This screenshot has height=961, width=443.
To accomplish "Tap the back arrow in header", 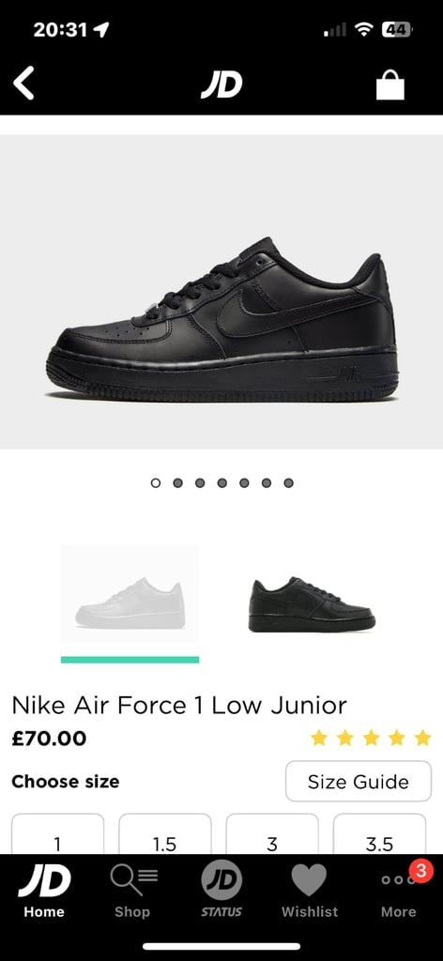I will point(23,84).
